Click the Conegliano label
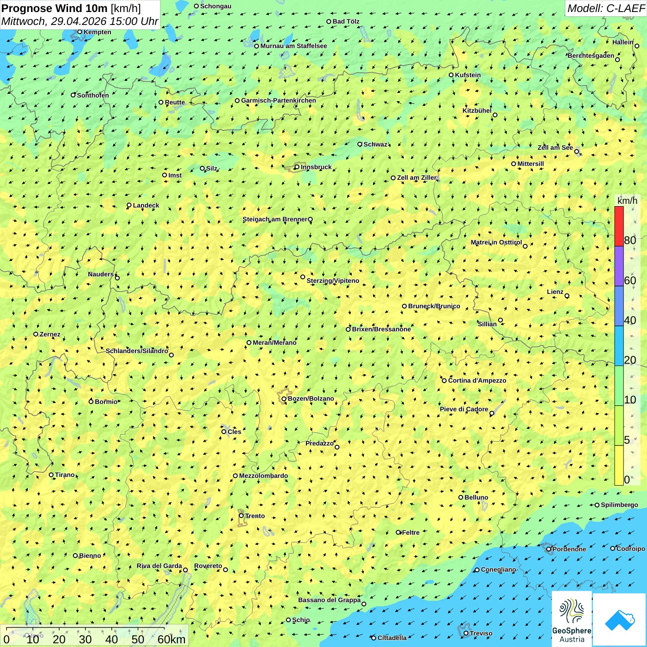647x647 pixels. click(x=498, y=569)
